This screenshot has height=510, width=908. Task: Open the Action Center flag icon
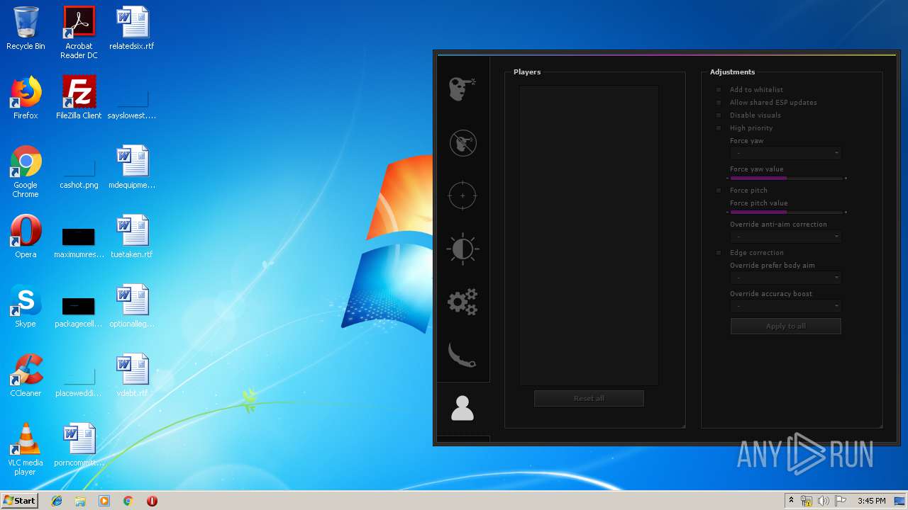(x=840, y=501)
